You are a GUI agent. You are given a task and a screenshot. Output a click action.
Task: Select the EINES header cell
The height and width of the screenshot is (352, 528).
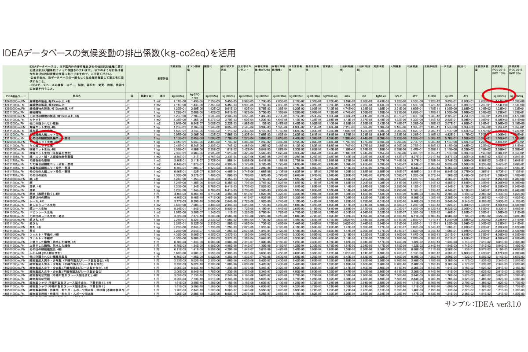(432, 95)
